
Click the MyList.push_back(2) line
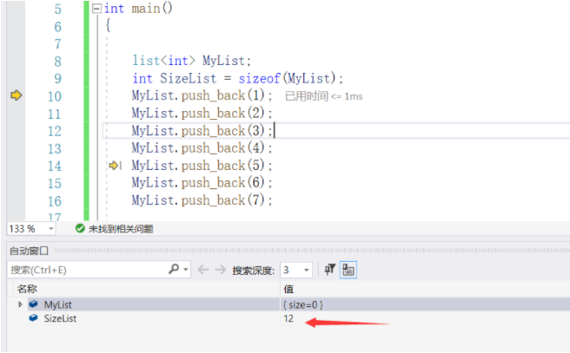(202, 114)
